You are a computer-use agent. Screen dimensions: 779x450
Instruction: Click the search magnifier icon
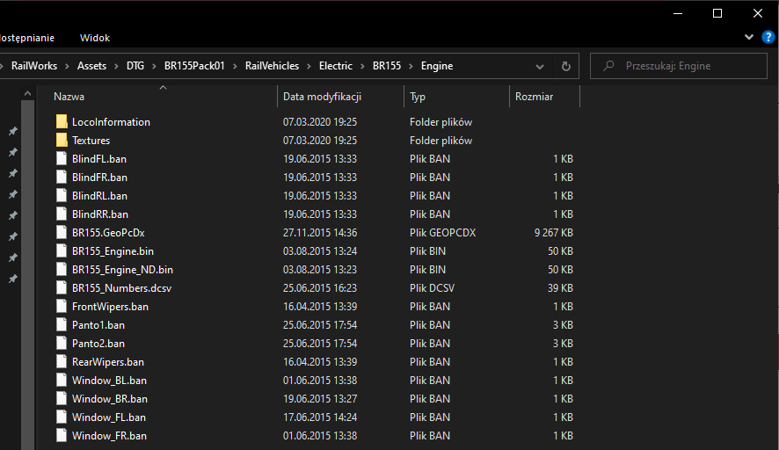[608, 66]
